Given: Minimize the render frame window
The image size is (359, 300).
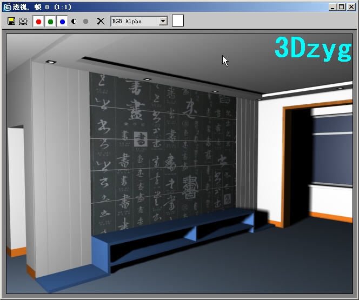Looking at the screenshot, I should click(x=333, y=7).
